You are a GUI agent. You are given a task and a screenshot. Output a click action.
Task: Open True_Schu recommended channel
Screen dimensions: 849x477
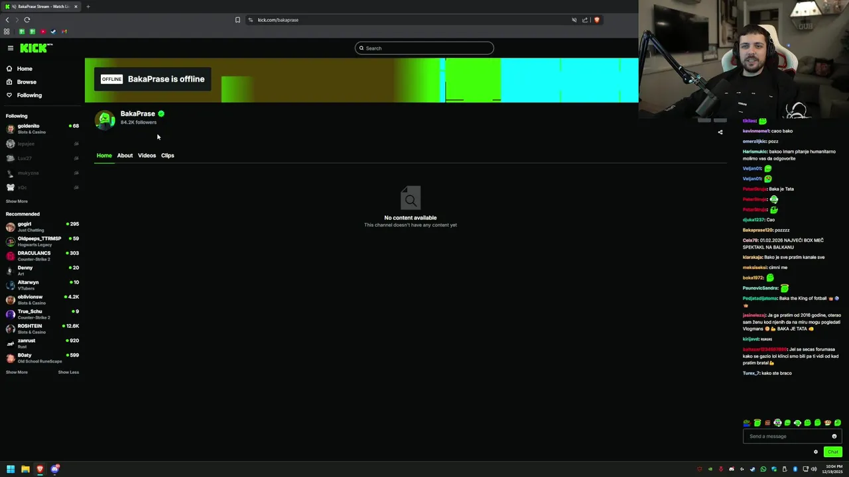pyautogui.click(x=42, y=314)
